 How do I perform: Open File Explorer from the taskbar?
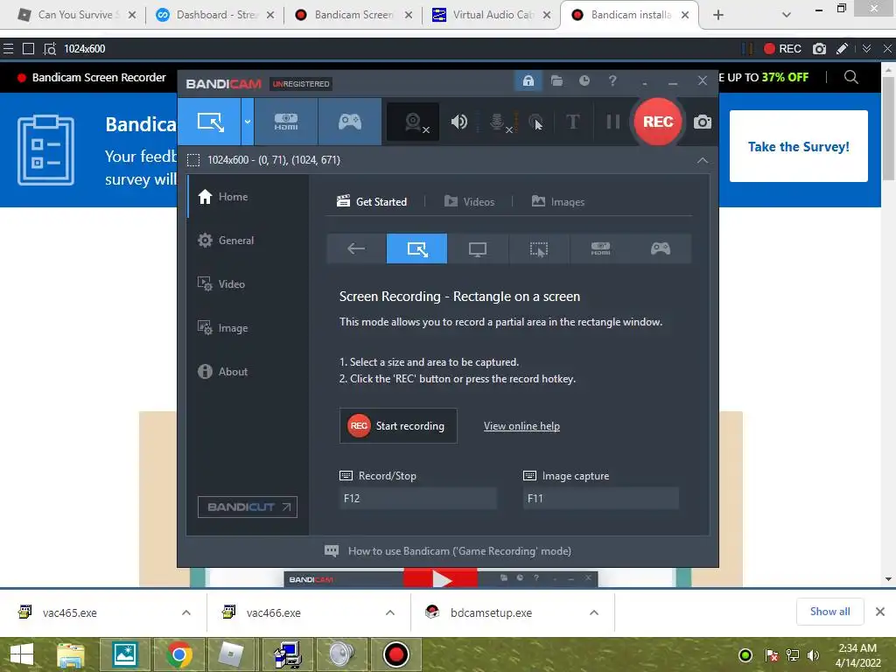(x=70, y=654)
